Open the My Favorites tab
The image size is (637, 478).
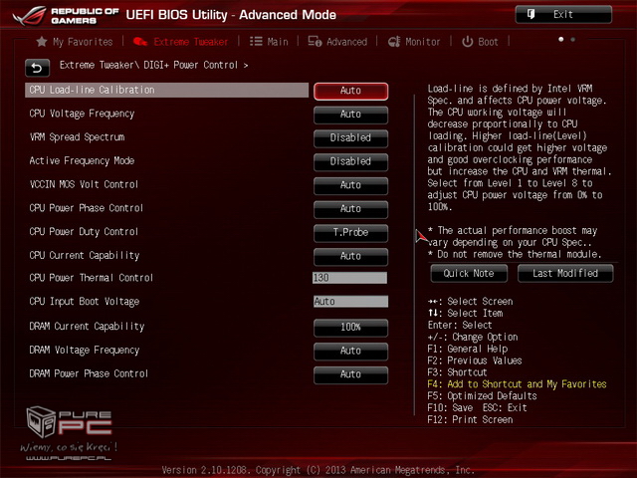tap(75, 42)
